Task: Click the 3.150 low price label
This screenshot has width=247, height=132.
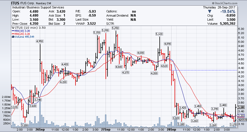Action: (x=24, y=125)
